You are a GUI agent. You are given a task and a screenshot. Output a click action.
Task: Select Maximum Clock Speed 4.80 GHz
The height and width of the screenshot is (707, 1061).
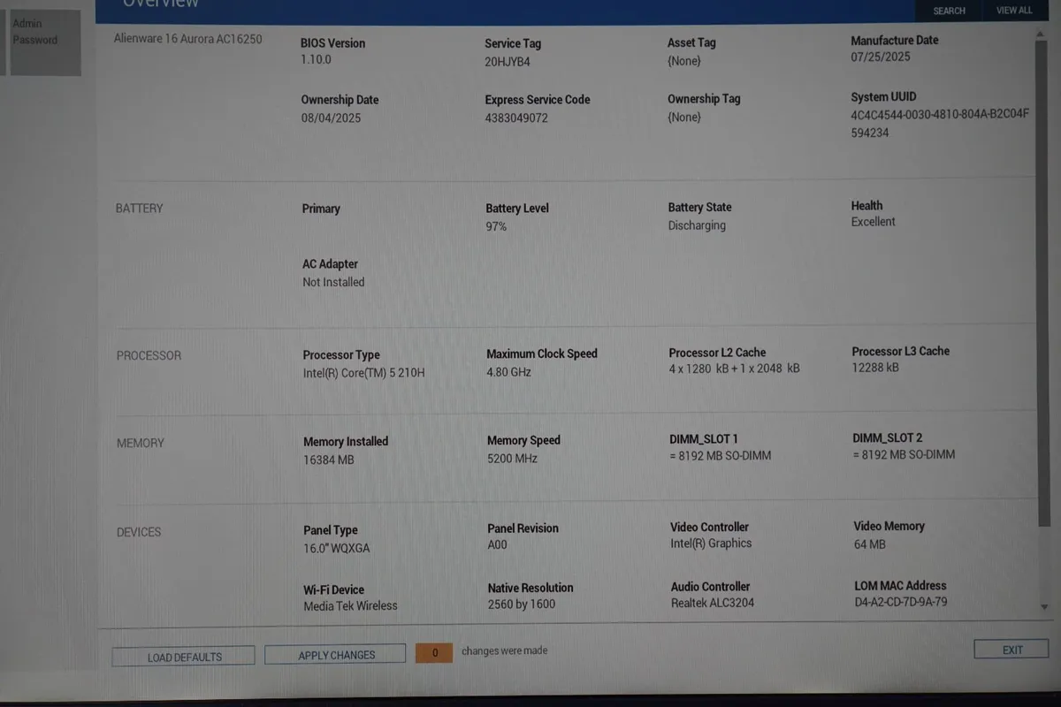tap(508, 372)
